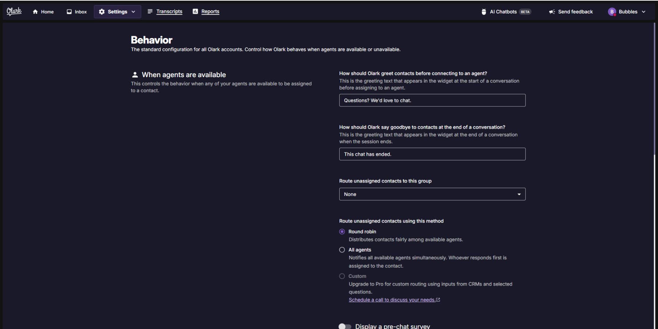Image resolution: width=658 pixels, height=329 pixels.
Task: Open the Route unassigned contacts group dropdown
Action: coord(432,194)
